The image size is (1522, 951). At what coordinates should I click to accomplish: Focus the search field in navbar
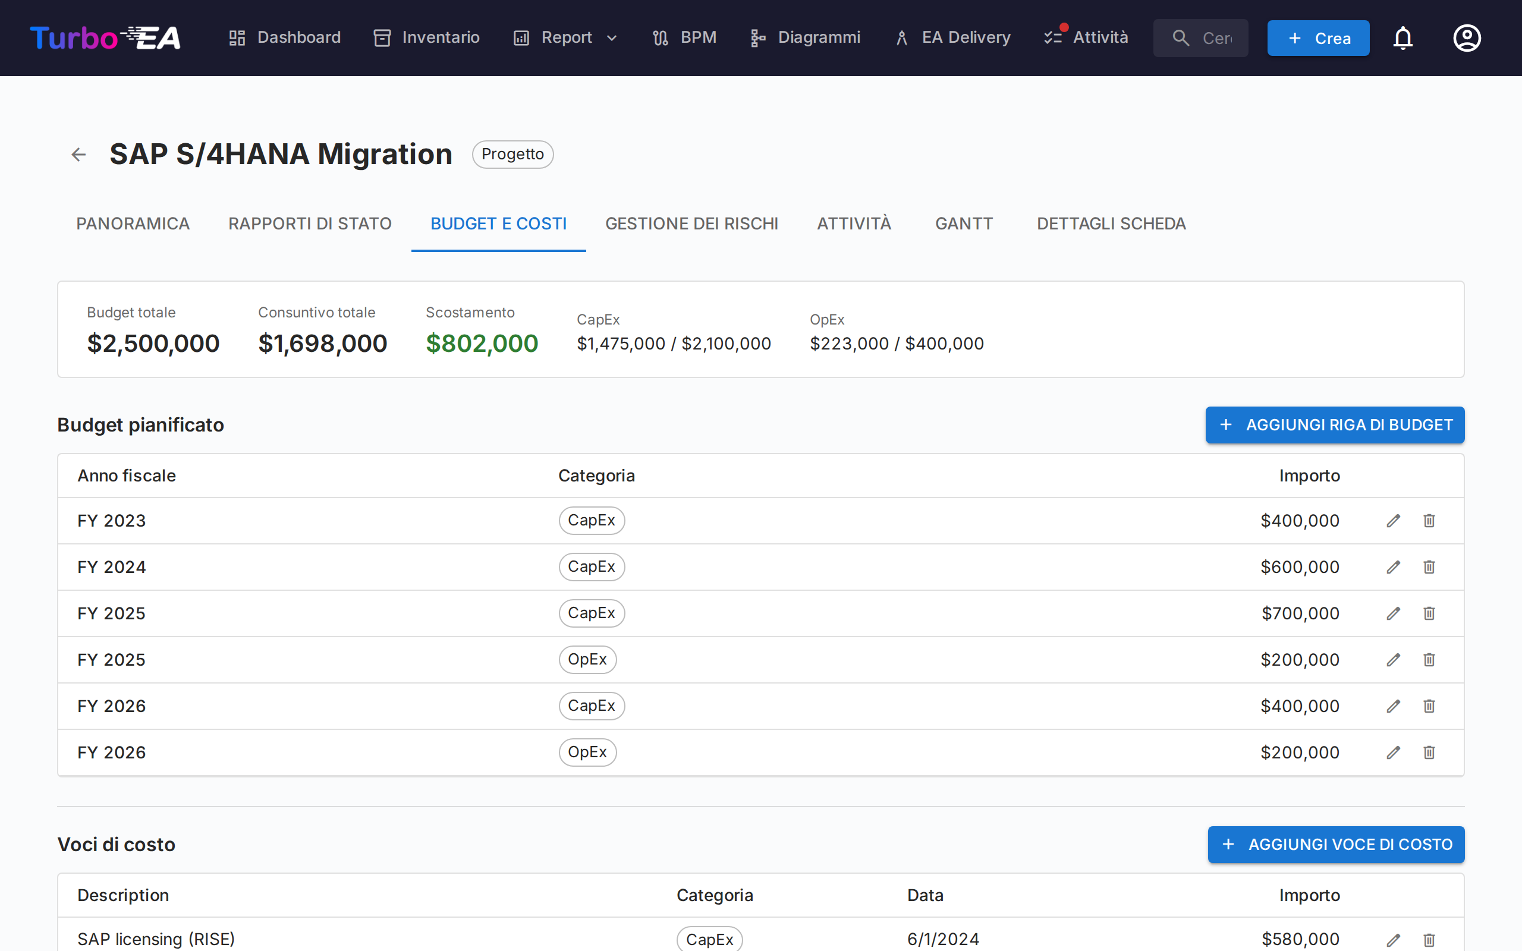1215,39
